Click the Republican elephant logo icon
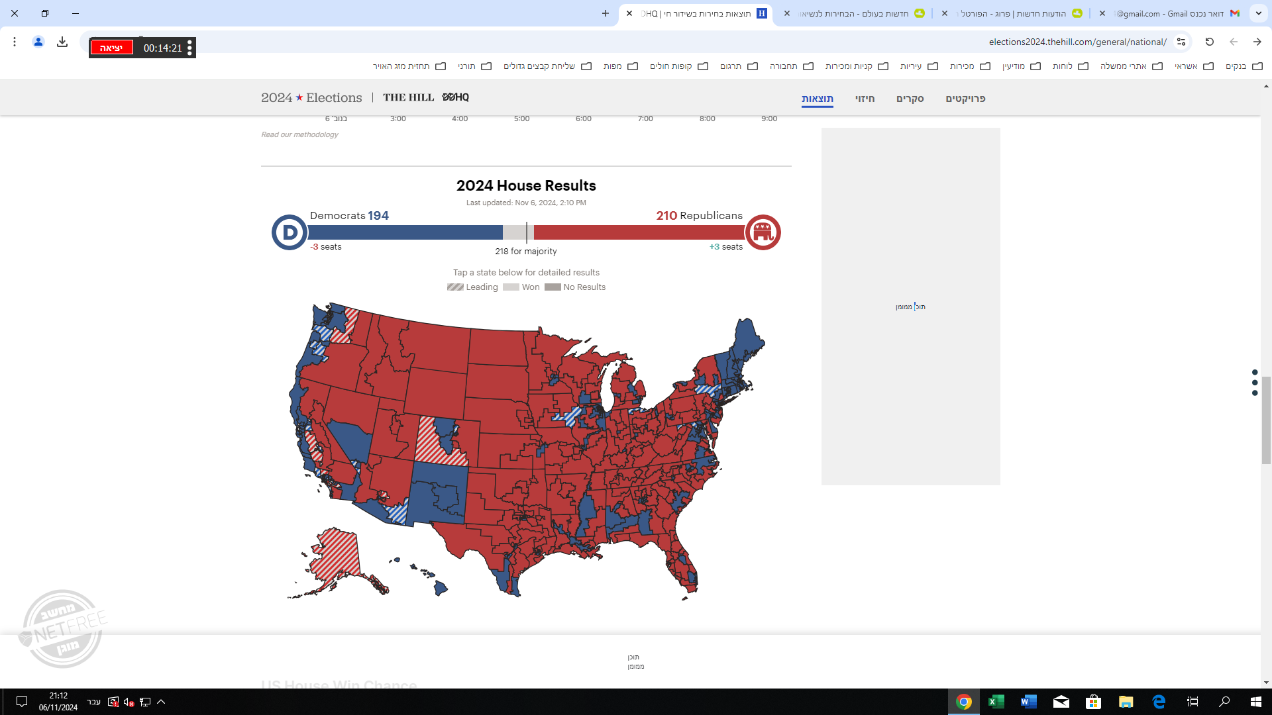1272x715 pixels. click(x=763, y=232)
